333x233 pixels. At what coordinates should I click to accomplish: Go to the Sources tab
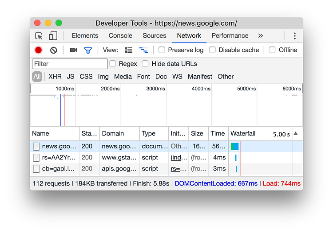click(155, 35)
